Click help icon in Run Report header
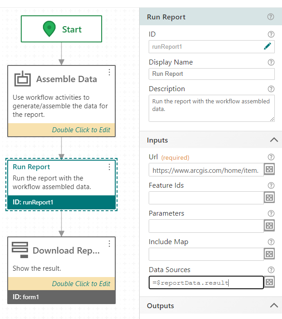 coord(271,17)
